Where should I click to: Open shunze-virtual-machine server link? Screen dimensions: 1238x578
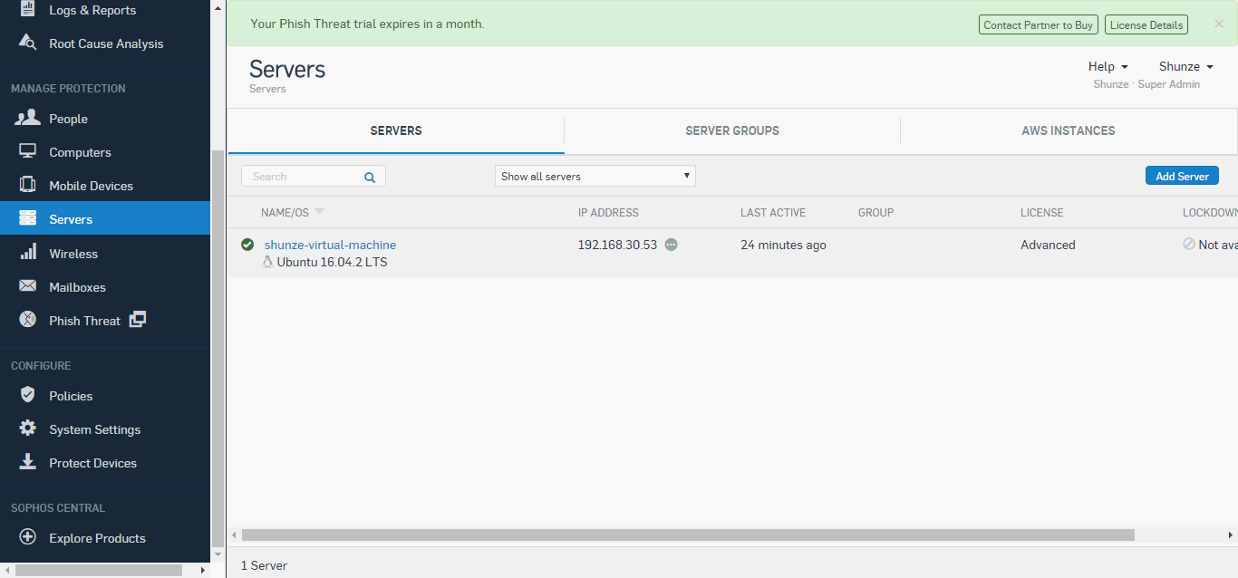click(330, 245)
